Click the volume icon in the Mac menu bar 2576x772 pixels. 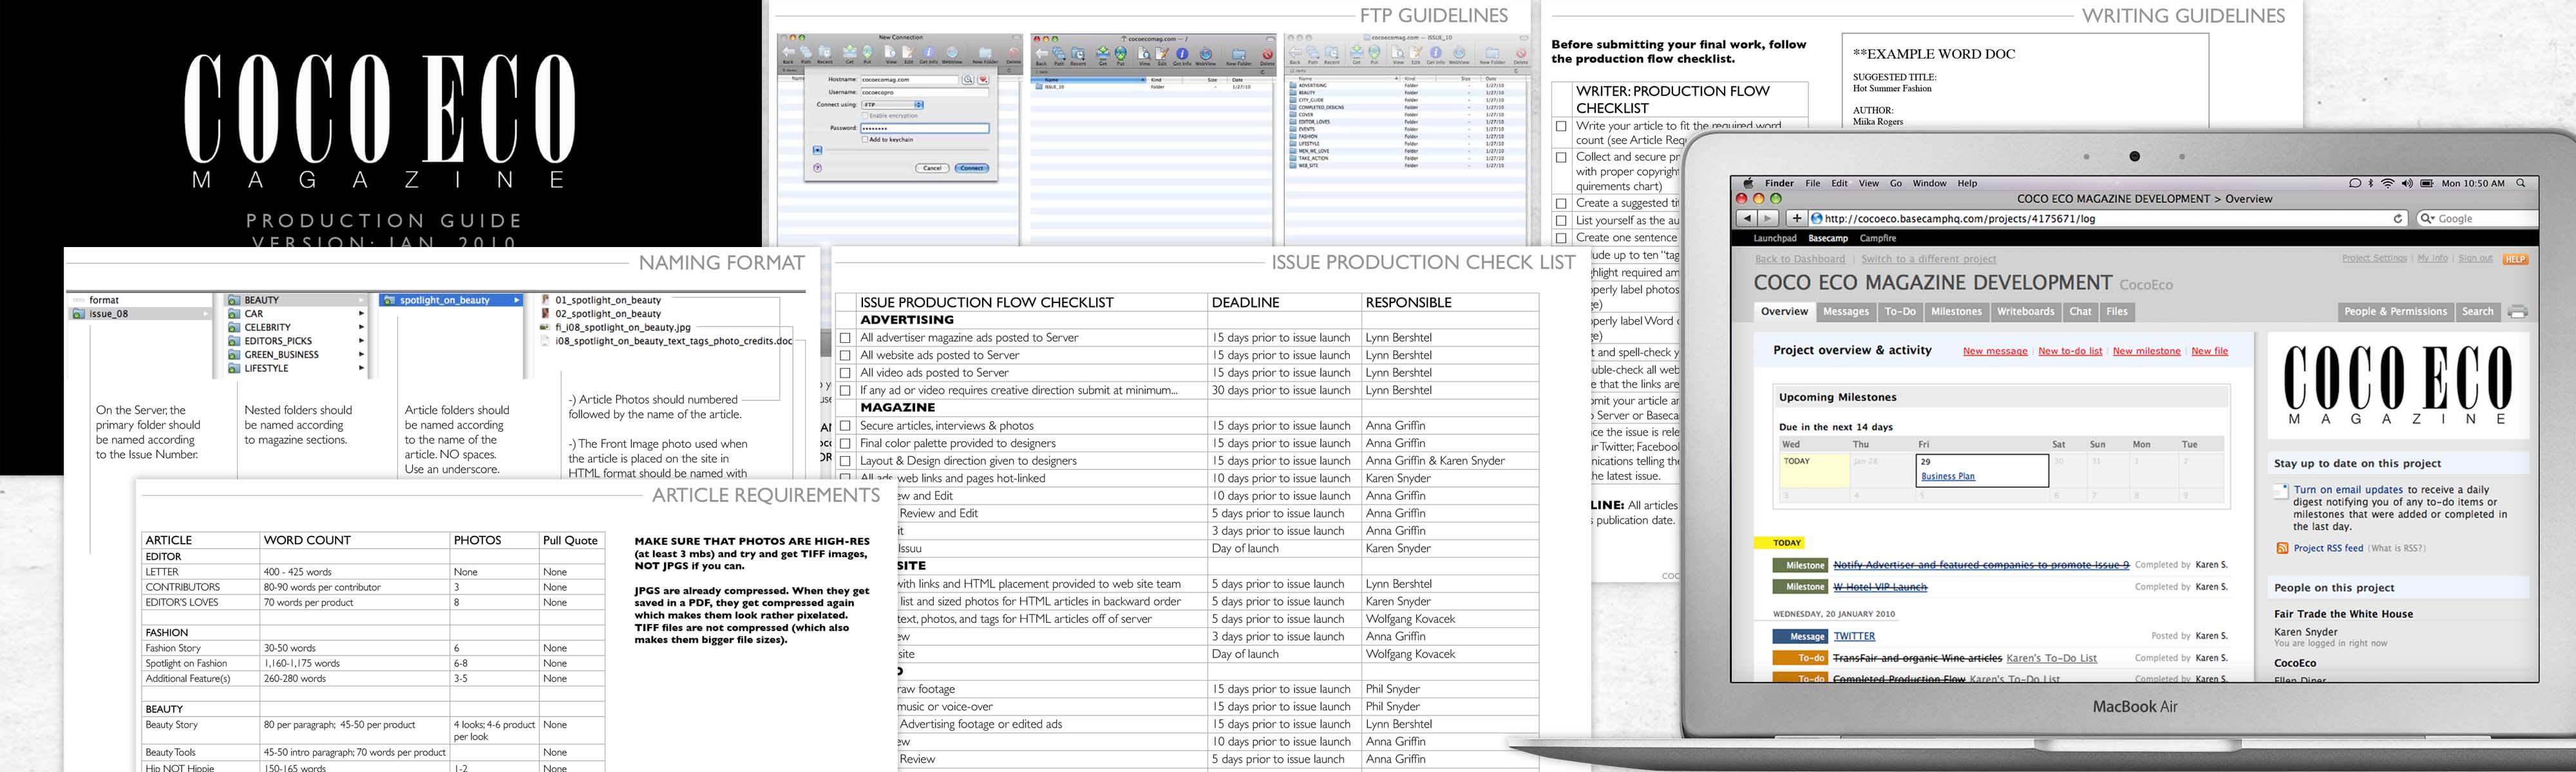click(x=2407, y=184)
